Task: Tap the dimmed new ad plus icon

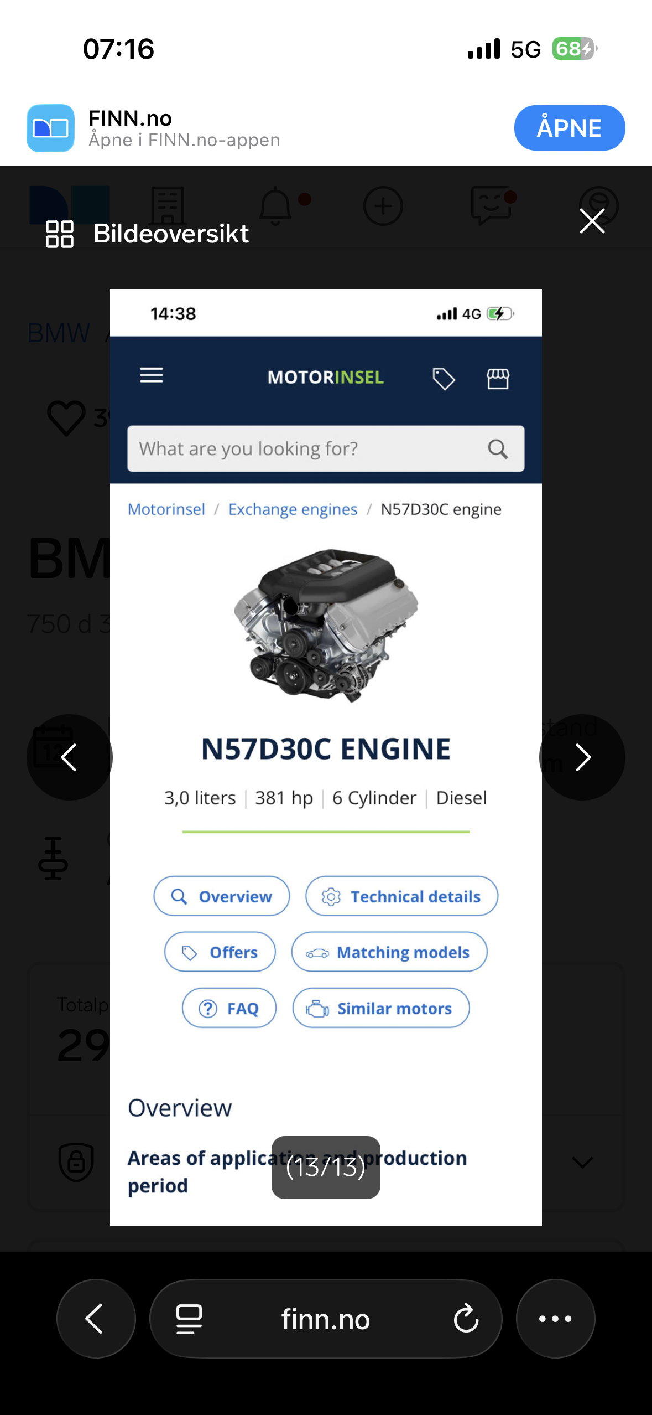Action: (383, 205)
